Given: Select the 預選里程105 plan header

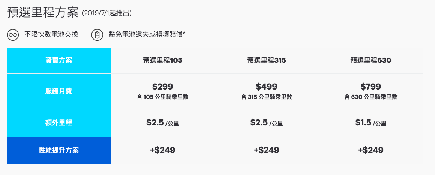Looking at the screenshot, I should [x=163, y=60].
